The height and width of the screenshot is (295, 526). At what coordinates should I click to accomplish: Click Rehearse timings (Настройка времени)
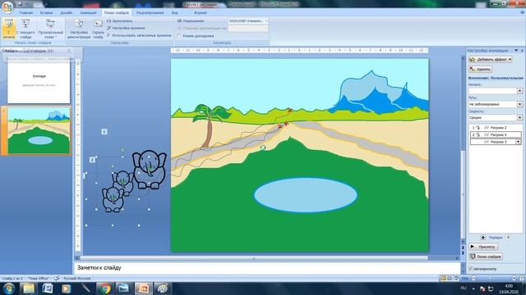click(126, 28)
